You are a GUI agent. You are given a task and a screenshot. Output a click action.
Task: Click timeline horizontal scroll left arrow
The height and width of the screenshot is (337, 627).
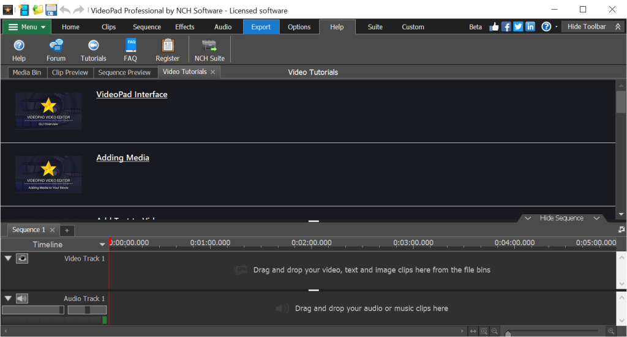[6, 331]
